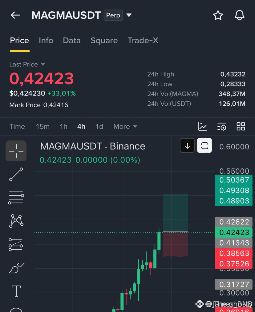Viewport: 255px width, 312px height.
Task: Click the 0.42622 price axis label
Action: 234,222
